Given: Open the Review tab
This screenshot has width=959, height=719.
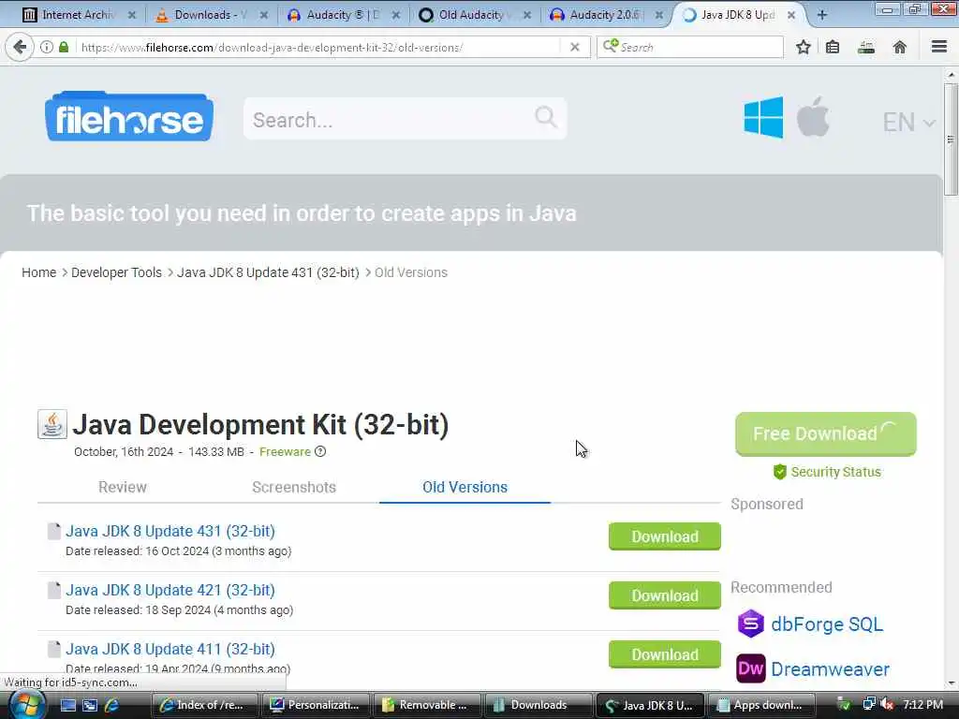Looking at the screenshot, I should click(123, 487).
